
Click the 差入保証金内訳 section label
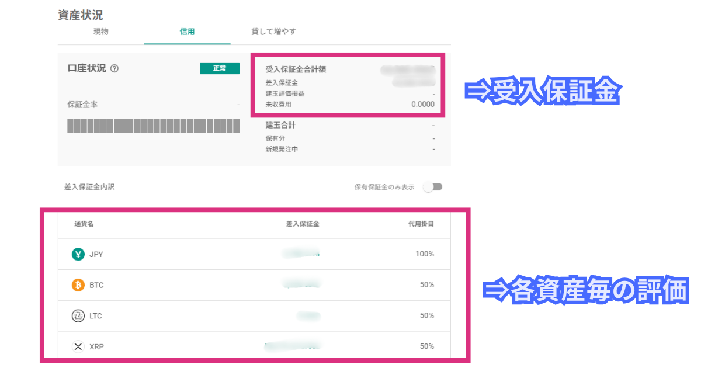(89, 188)
